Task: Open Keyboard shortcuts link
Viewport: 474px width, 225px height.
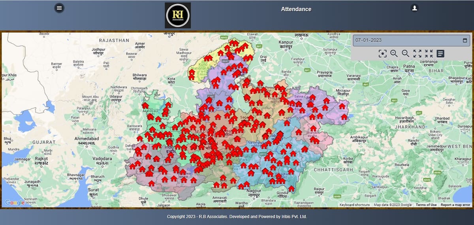Action: (x=354, y=205)
